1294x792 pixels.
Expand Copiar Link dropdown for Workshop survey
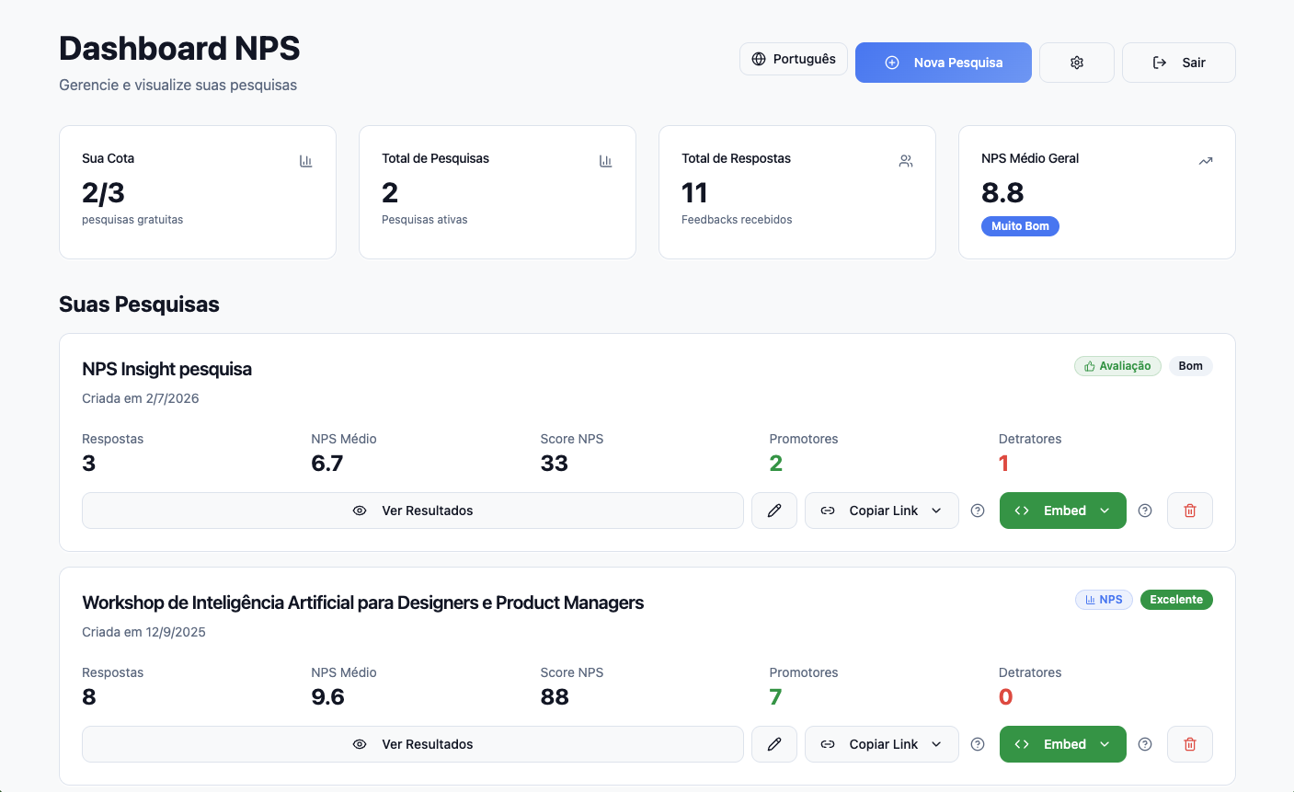[882, 744]
